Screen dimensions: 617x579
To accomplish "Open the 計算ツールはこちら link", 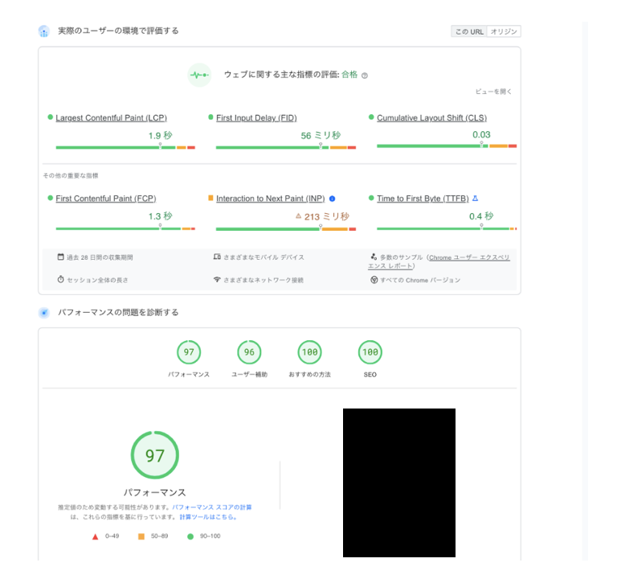I will pos(208,517).
